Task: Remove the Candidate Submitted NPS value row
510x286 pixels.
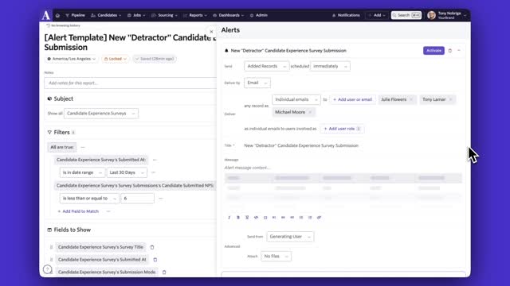Action: (x=161, y=199)
